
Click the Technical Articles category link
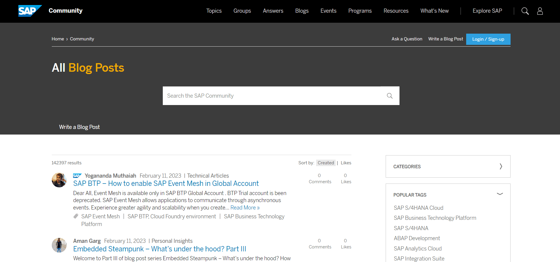click(x=208, y=176)
